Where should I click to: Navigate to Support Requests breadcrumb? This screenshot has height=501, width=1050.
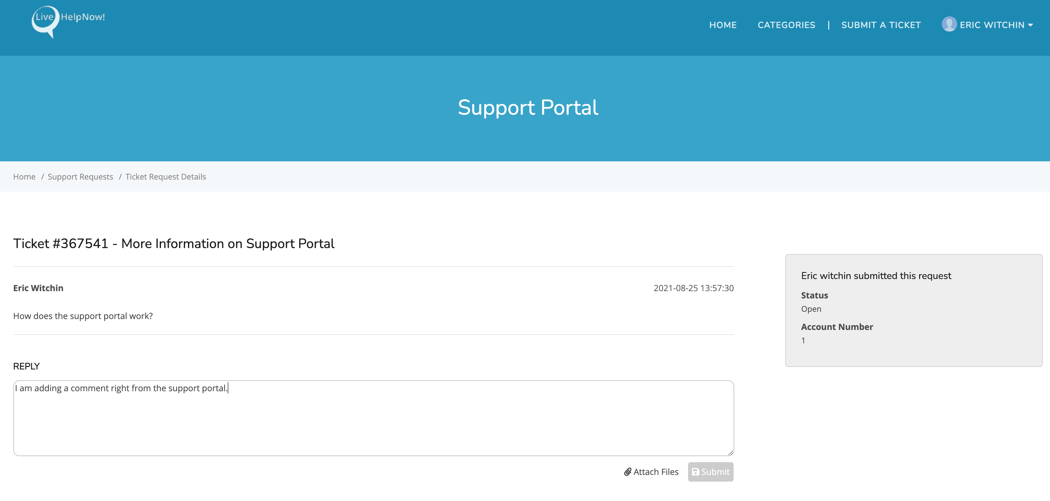point(80,177)
